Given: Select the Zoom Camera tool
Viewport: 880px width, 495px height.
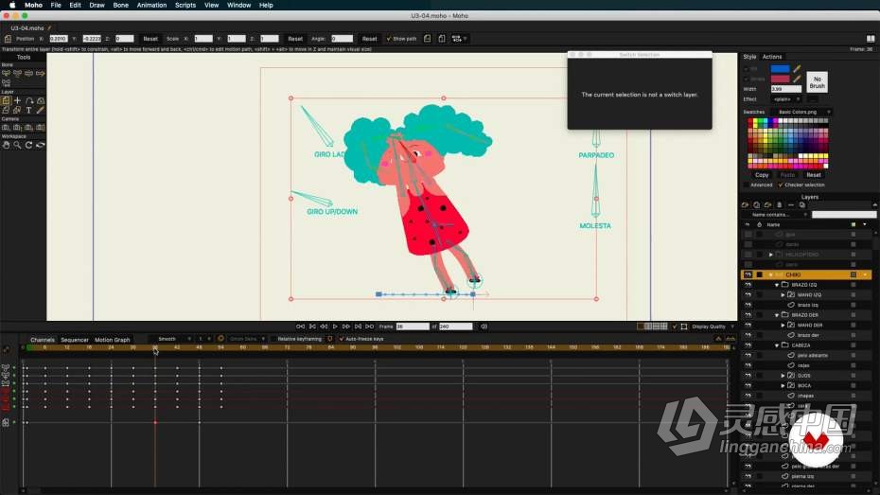Looking at the screenshot, I should [x=17, y=128].
